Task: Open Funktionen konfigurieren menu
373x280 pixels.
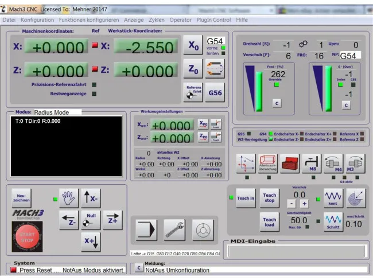Action: click(x=89, y=20)
